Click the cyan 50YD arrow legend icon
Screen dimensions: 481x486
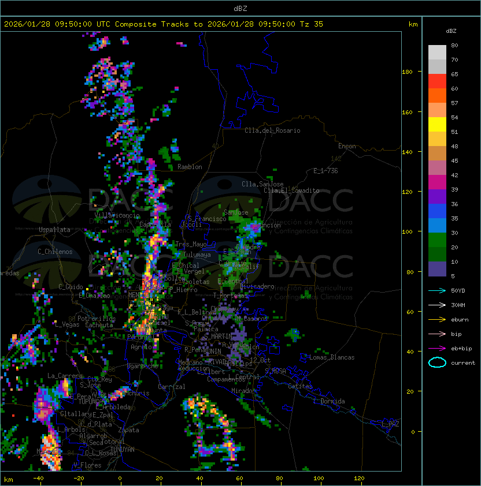[437, 290]
